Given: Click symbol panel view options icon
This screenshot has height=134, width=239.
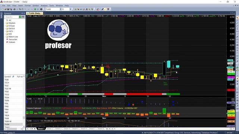Looking at the screenshot, I should [23, 17].
